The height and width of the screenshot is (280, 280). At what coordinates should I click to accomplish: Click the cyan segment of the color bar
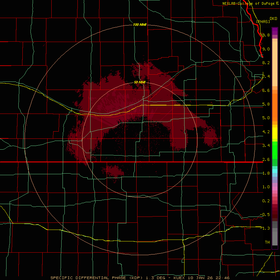(275, 171)
